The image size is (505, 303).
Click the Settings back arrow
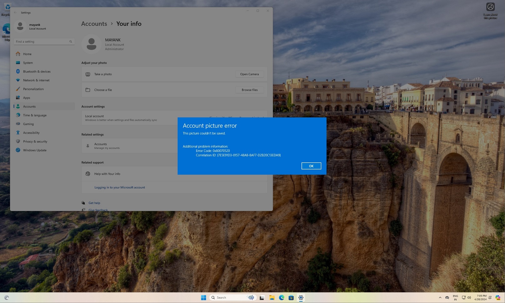(15, 12)
